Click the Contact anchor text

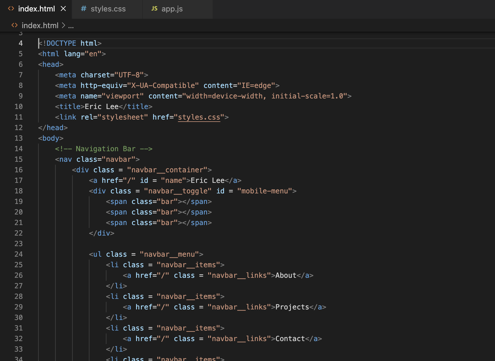pyautogui.click(x=290, y=339)
